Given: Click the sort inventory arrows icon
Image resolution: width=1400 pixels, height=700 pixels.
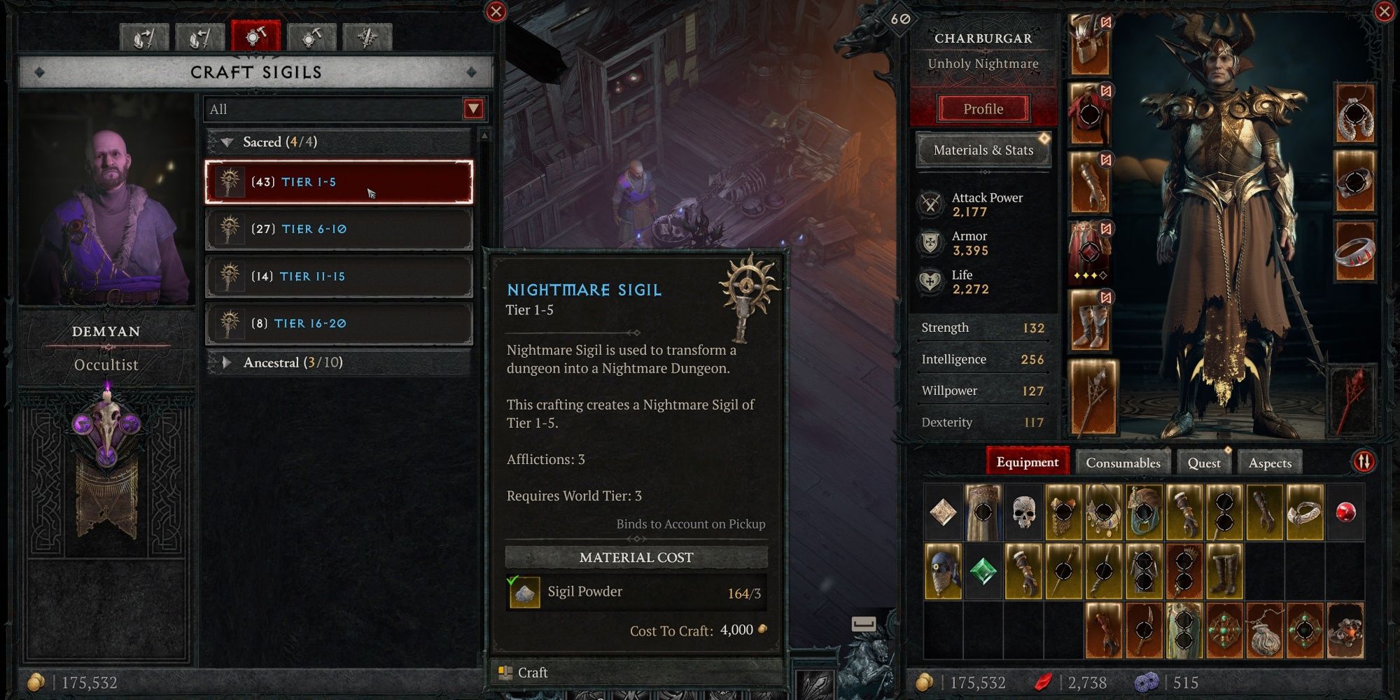Looking at the screenshot, I should point(1364,461).
